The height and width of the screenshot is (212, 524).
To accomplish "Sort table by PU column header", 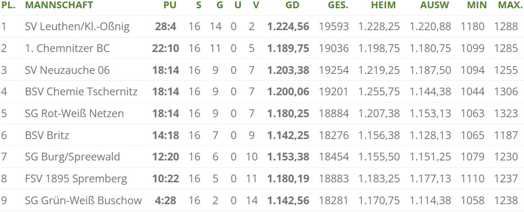I will coord(170,5).
